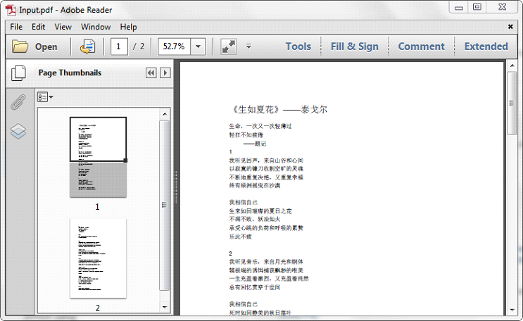The image size is (523, 321).
Task: Click the poem title 《生如夏花》——泰戈尔
Action: 280,109
